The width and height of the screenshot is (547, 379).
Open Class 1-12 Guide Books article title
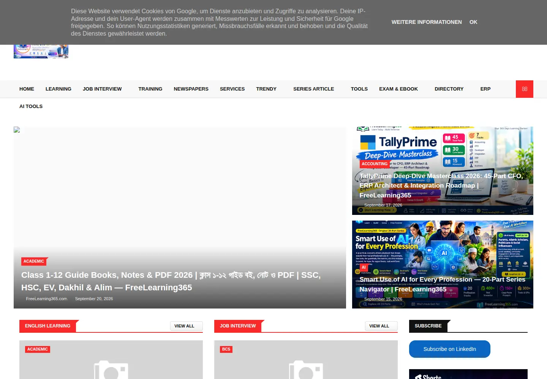[171, 281]
